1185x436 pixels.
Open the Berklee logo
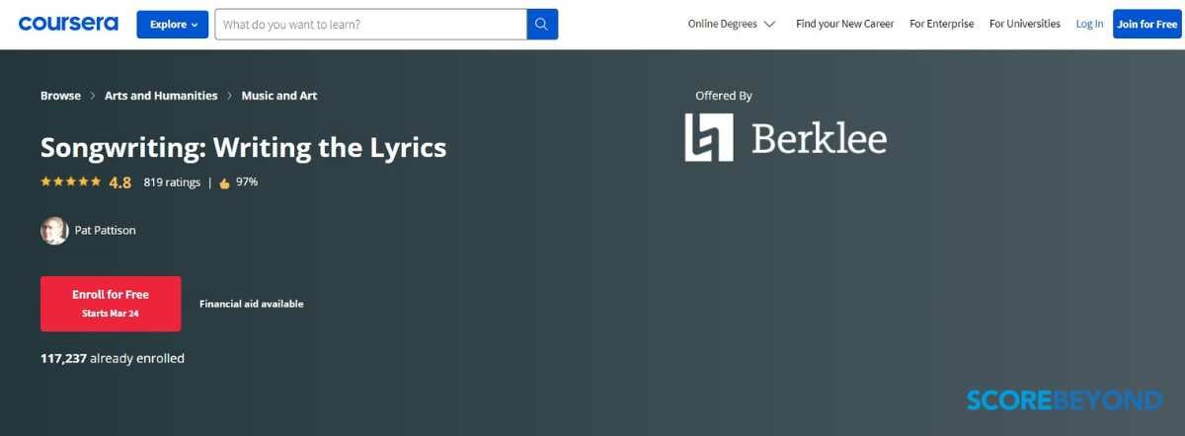786,138
